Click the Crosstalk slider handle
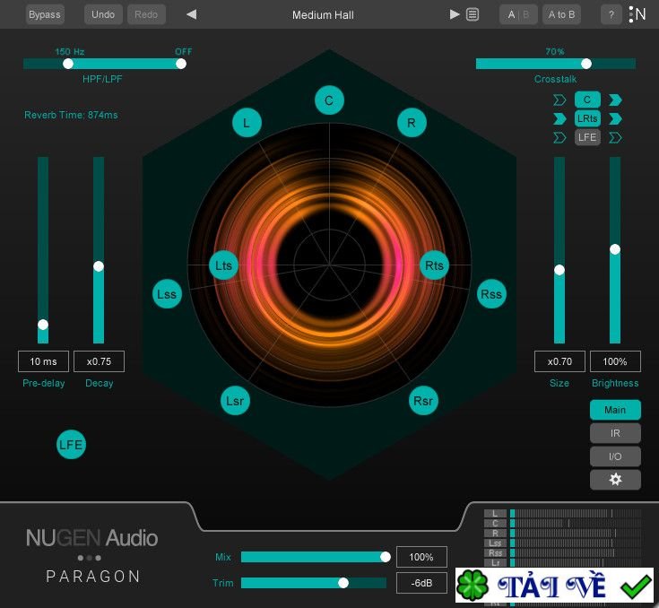Image resolution: width=659 pixels, height=608 pixels. 586,64
